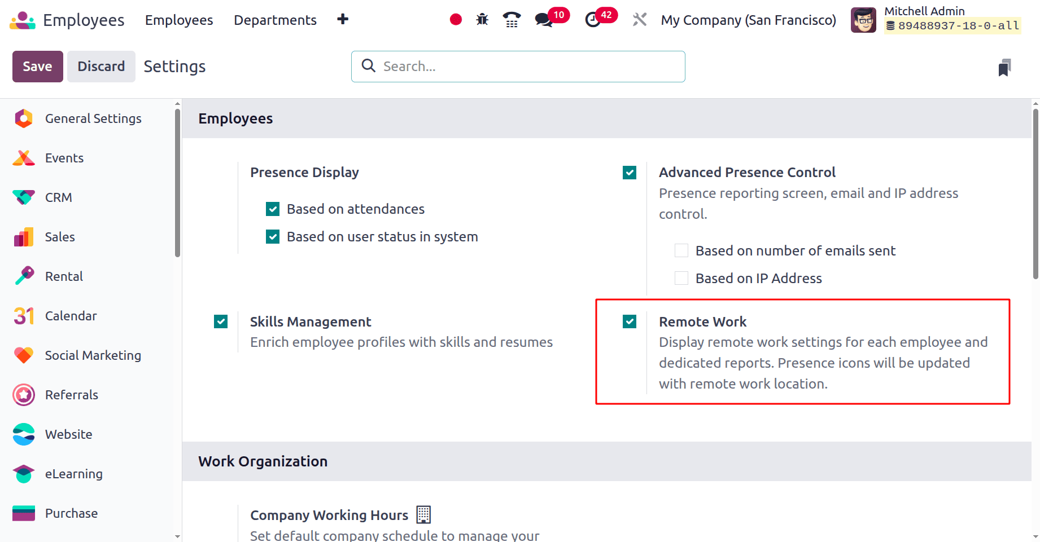The image size is (1040, 542).
Task: Open the VoIP phone dialer icon
Action: [512, 20]
